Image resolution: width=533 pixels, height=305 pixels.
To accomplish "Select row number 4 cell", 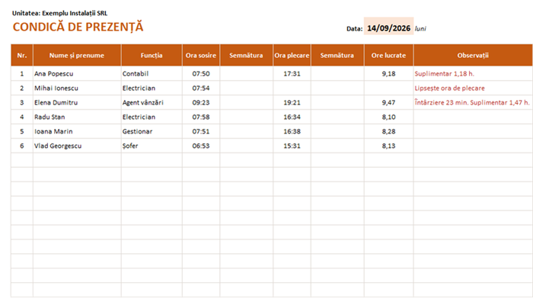I will pos(22,117).
